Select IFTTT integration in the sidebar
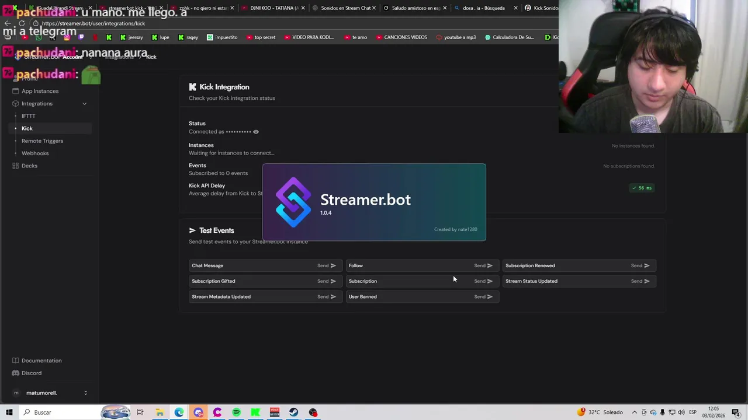Viewport: 748px width, 420px height. coord(29,116)
